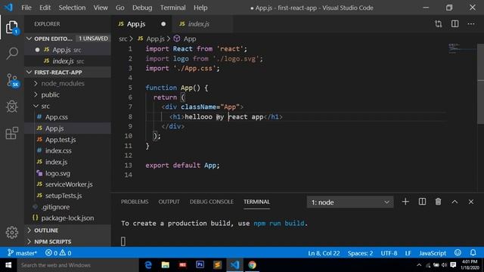Screen dimensions: 484x272
Task: Open notifications bell in status bar
Action: tap(473, 253)
